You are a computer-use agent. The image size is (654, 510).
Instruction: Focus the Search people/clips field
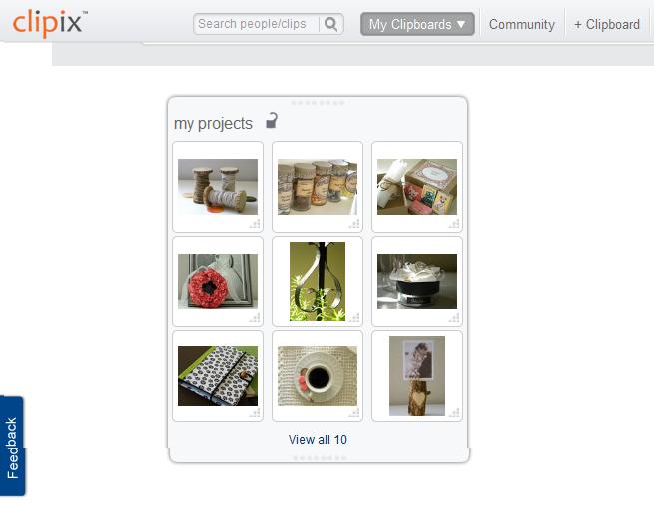[x=257, y=24]
